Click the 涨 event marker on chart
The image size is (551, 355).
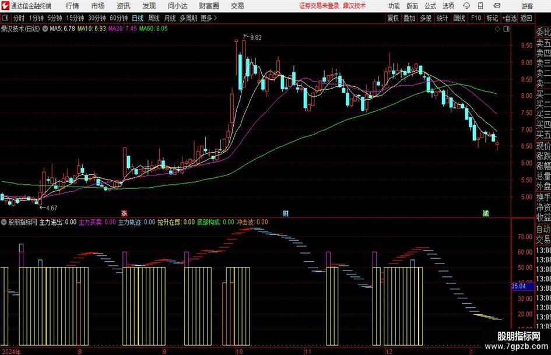(x=124, y=213)
